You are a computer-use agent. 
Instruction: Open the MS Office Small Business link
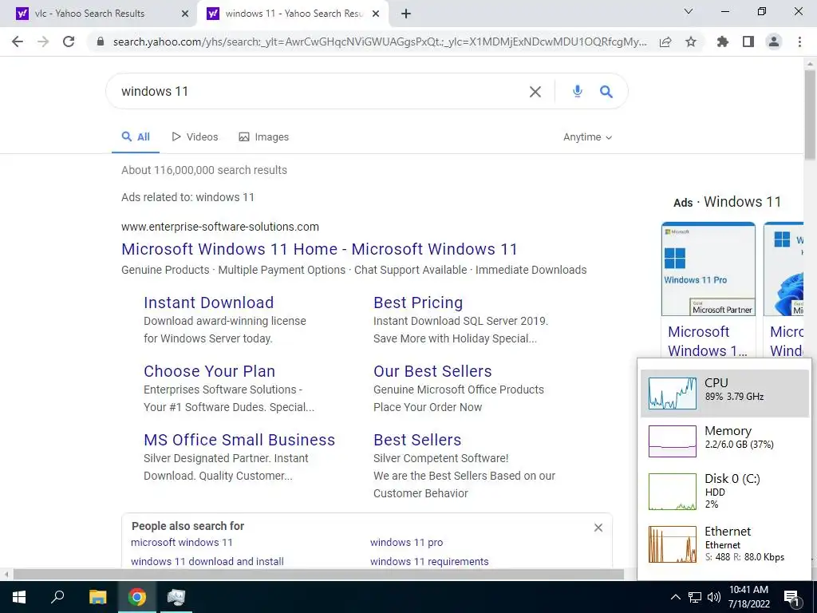point(239,440)
